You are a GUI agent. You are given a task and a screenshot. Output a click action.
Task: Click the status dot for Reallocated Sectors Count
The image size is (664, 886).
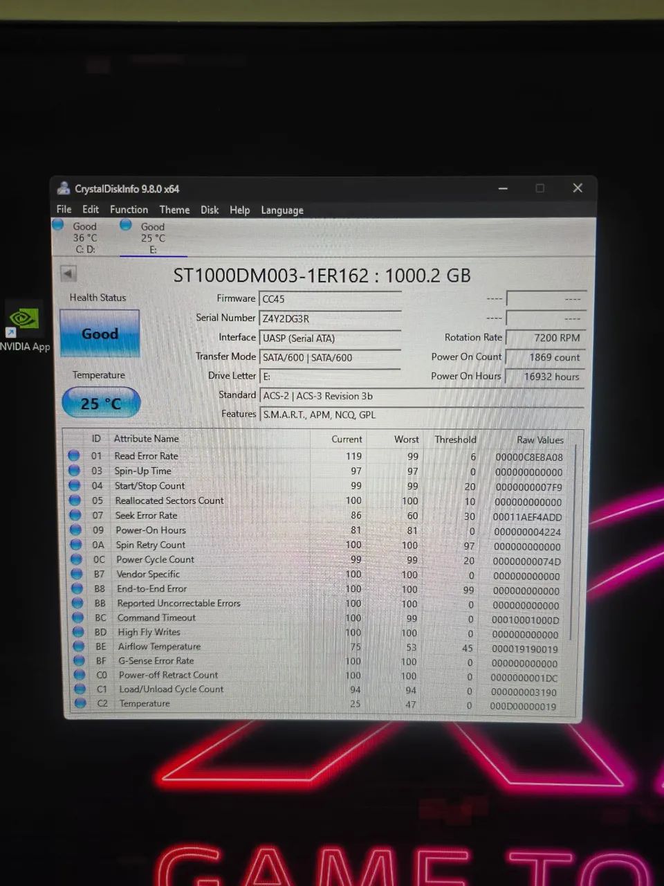(75, 500)
